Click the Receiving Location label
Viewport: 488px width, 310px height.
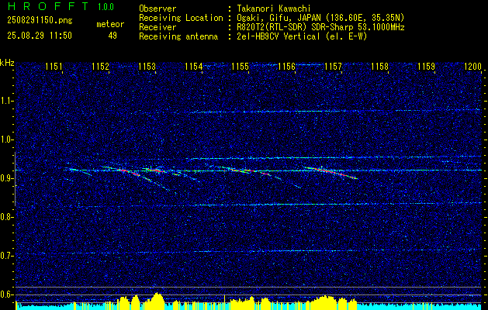pos(181,18)
